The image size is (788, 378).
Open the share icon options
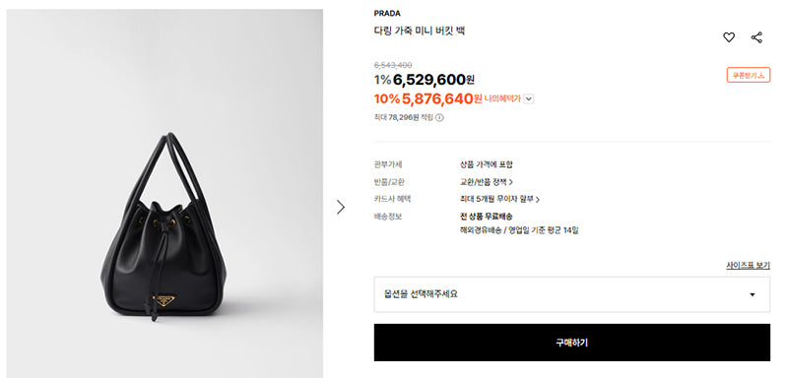pos(756,37)
